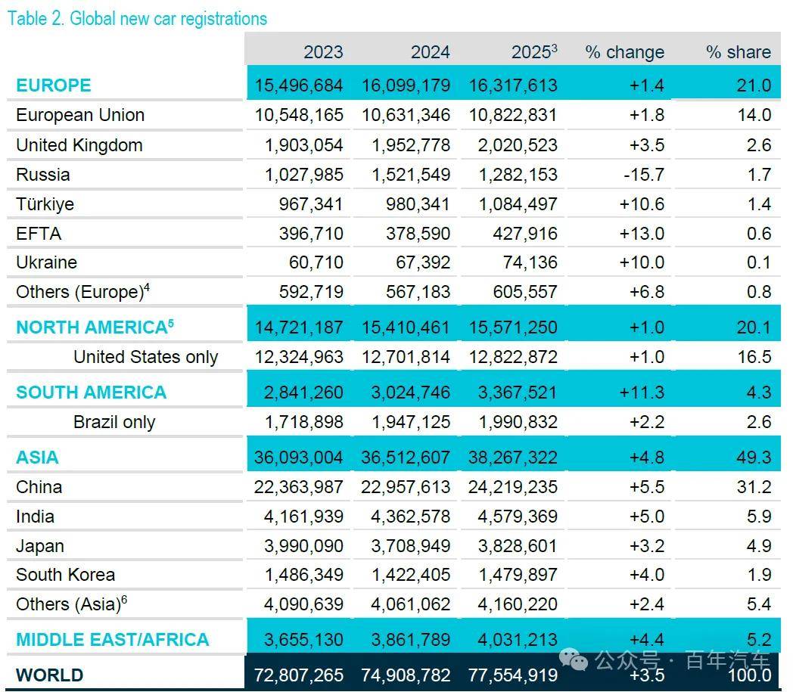Screen dimensions: 796x692
Task: Select the 2024 column header
Action: pyautogui.click(x=431, y=52)
